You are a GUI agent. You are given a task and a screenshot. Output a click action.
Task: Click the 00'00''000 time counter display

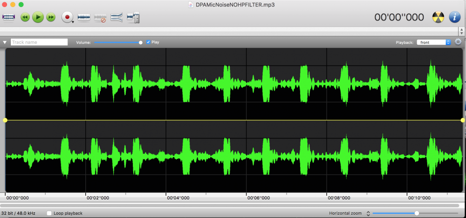(x=399, y=18)
